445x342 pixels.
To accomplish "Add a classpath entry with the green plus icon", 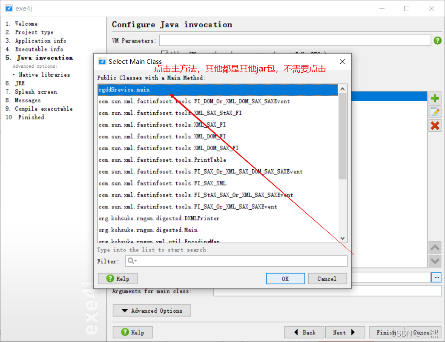I will pos(435,97).
